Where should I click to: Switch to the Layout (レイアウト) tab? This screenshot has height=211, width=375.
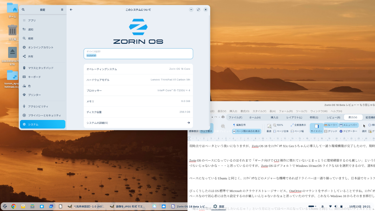tap(294, 118)
